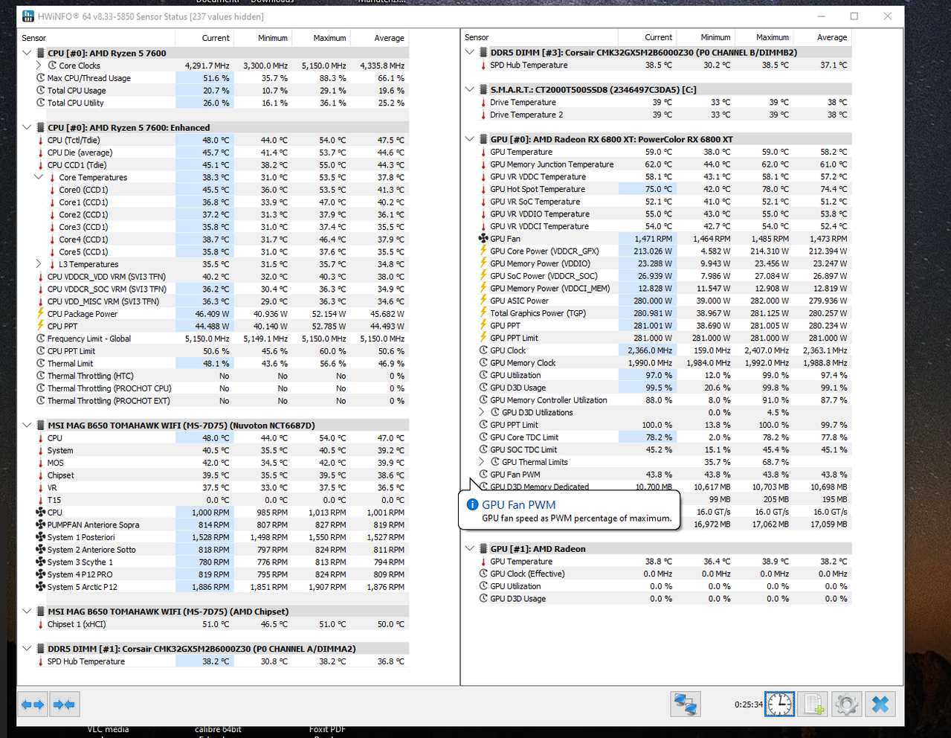Click the thermometer icon beside Drive Temperature 2
951x738 pixels.
click(483, 115)
